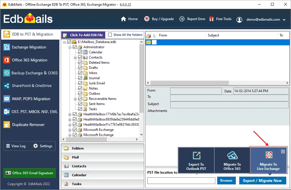Select the highlighted message row in list

click(218, 42)
